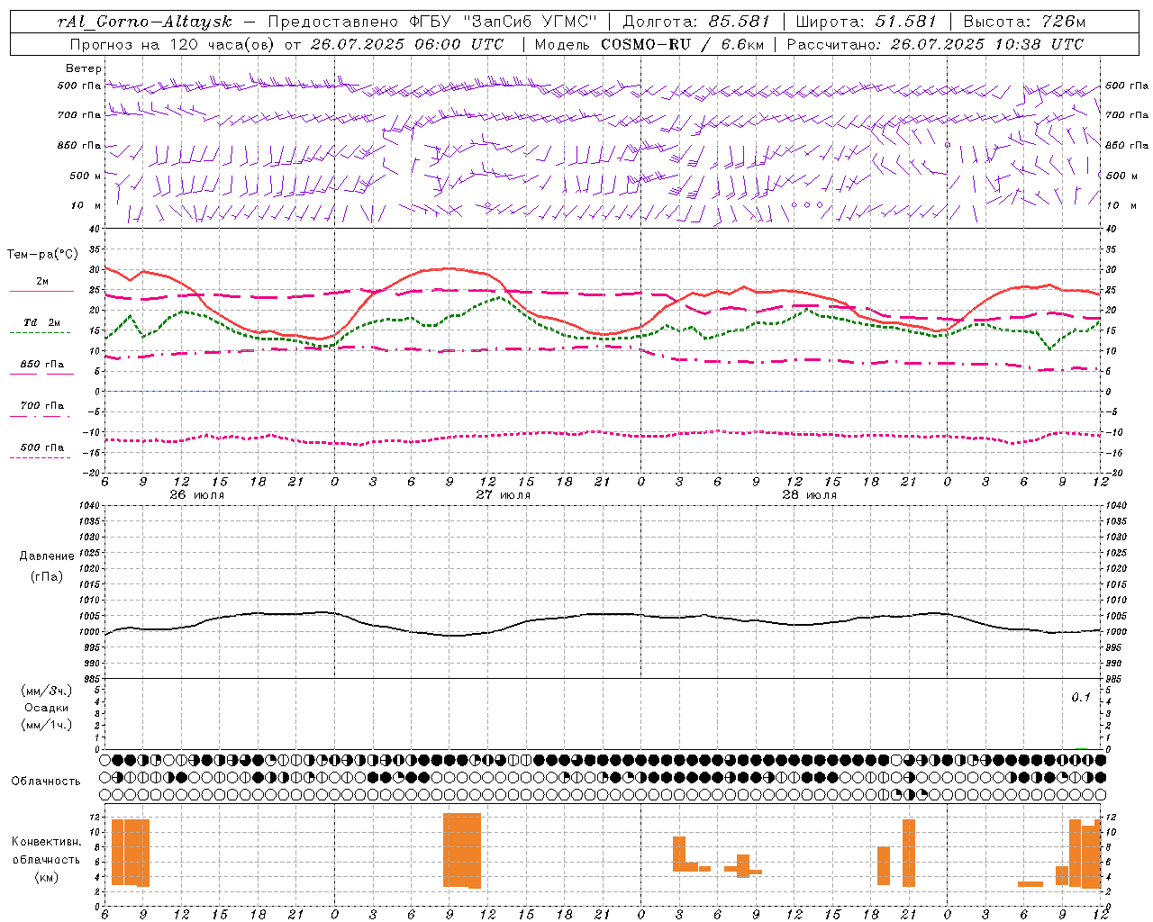This screenshot has height=922, width=1153.
Task: Click the Ветер wind panel label
Action: point(84,68)
